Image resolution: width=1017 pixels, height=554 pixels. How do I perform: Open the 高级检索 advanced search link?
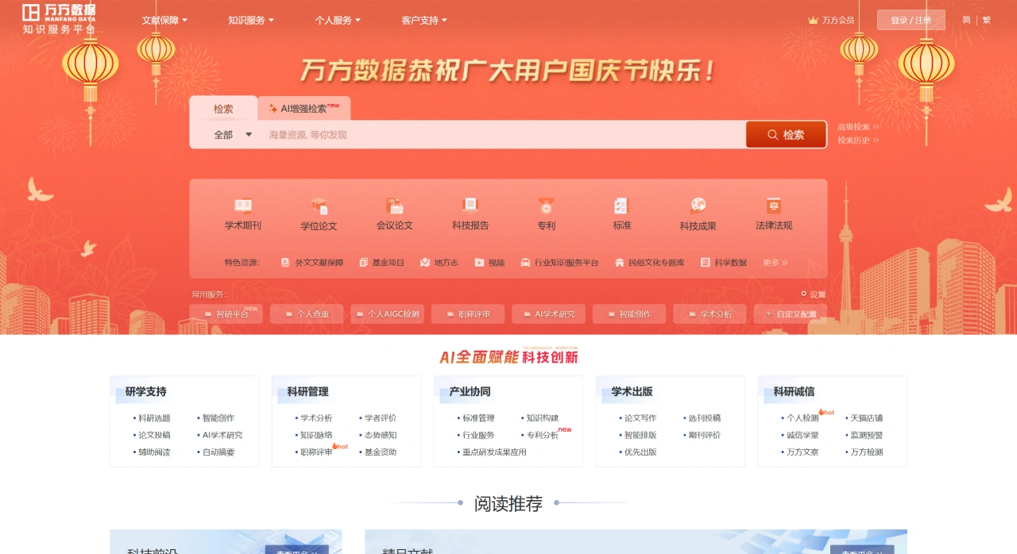coord(856,127)
